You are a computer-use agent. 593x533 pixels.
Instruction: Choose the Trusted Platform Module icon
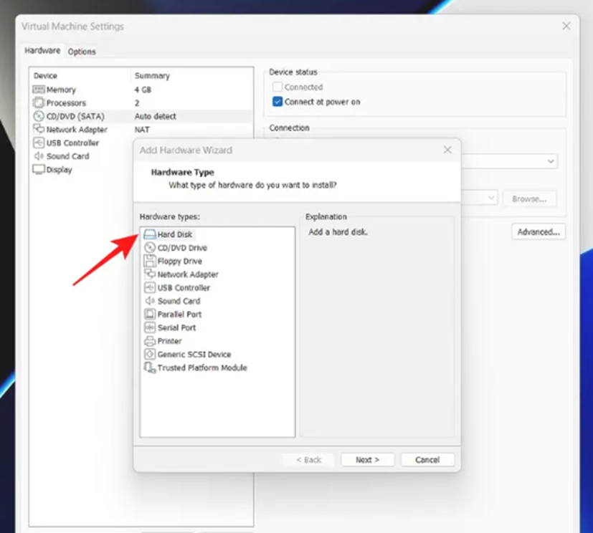point(150,368)
